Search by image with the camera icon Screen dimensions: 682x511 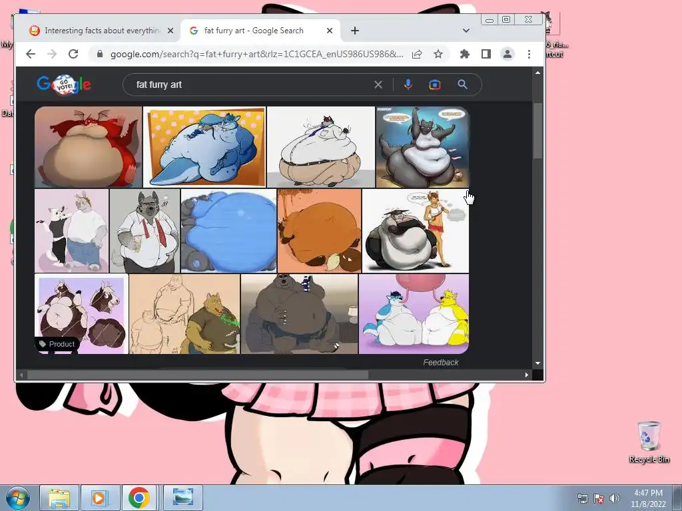point(434,85)
